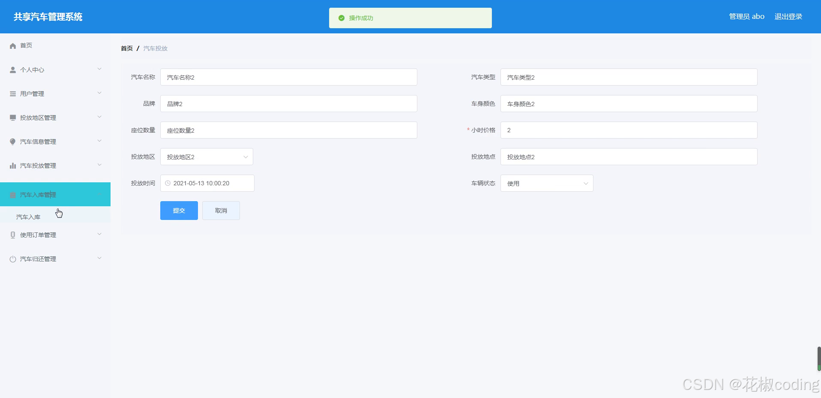Click the 投放地点 input field

pyautogui.click(x=629, y=157)
